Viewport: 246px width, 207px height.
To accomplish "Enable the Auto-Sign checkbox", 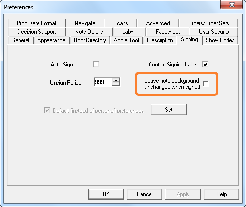I will [x=96, y=64].
